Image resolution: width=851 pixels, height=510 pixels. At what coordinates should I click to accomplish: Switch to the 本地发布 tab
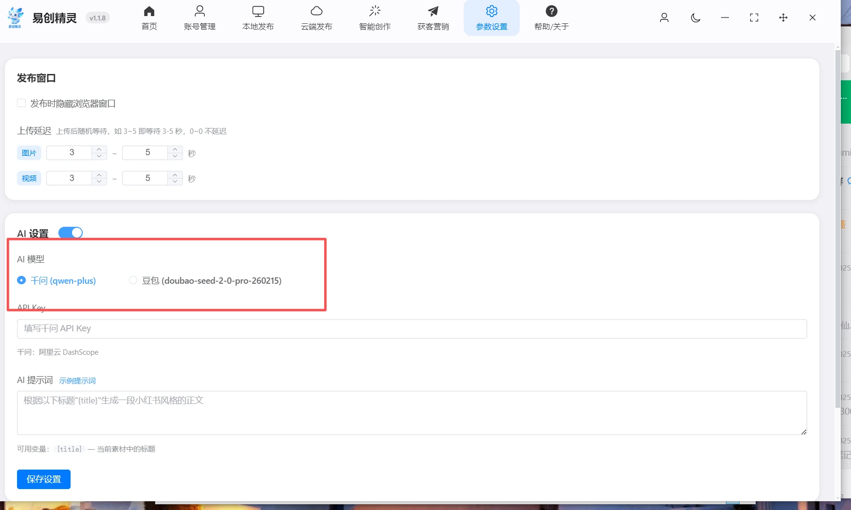click(258, 18)
